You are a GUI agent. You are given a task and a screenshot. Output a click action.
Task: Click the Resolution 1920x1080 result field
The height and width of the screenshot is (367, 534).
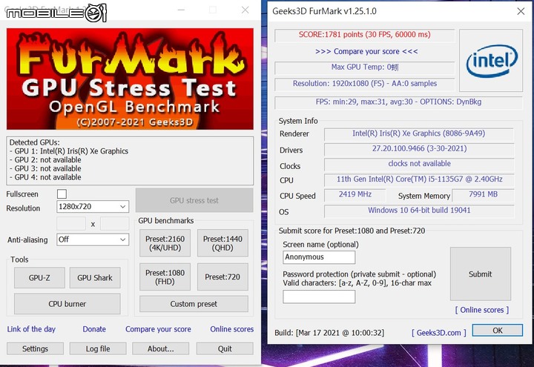click(x=364, y=84)
